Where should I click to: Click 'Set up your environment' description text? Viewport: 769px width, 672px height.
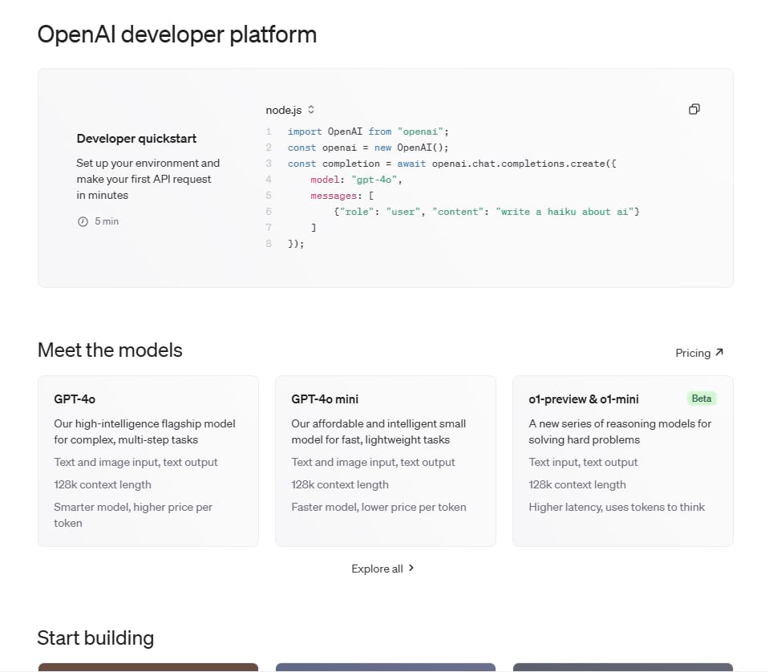148,179
